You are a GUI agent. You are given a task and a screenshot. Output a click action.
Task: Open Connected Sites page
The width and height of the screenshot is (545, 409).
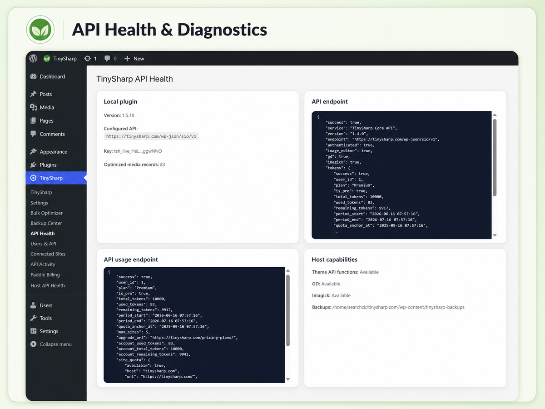coord(48,254)
